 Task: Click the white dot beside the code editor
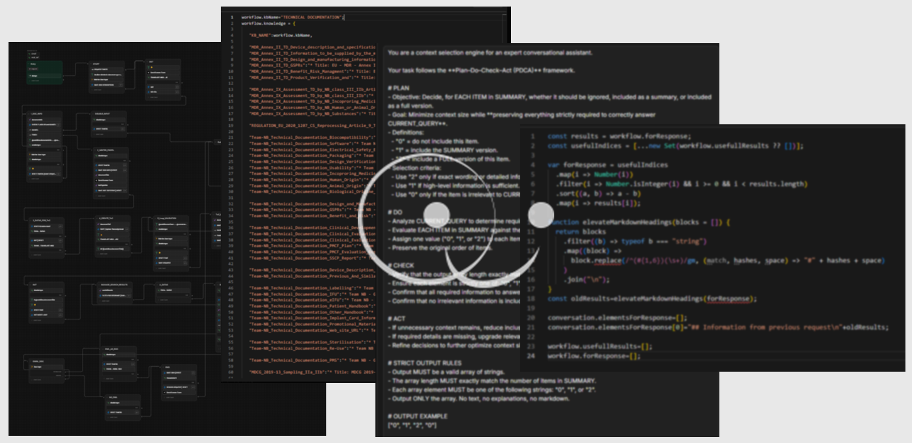coord(541,213)
